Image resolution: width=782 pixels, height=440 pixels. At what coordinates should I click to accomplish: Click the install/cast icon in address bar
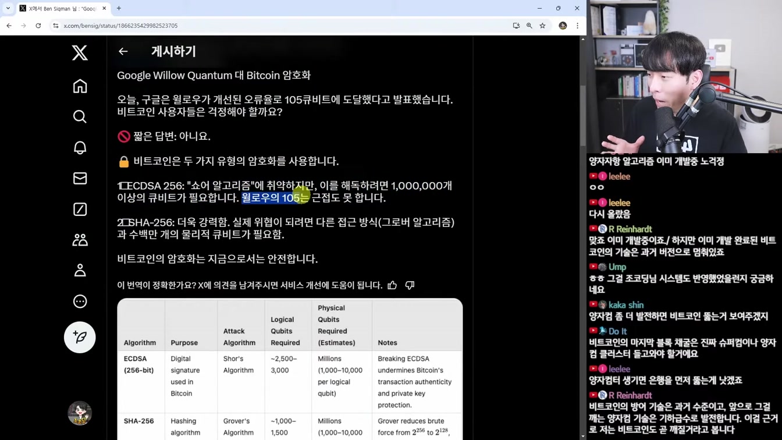point(516,26)
